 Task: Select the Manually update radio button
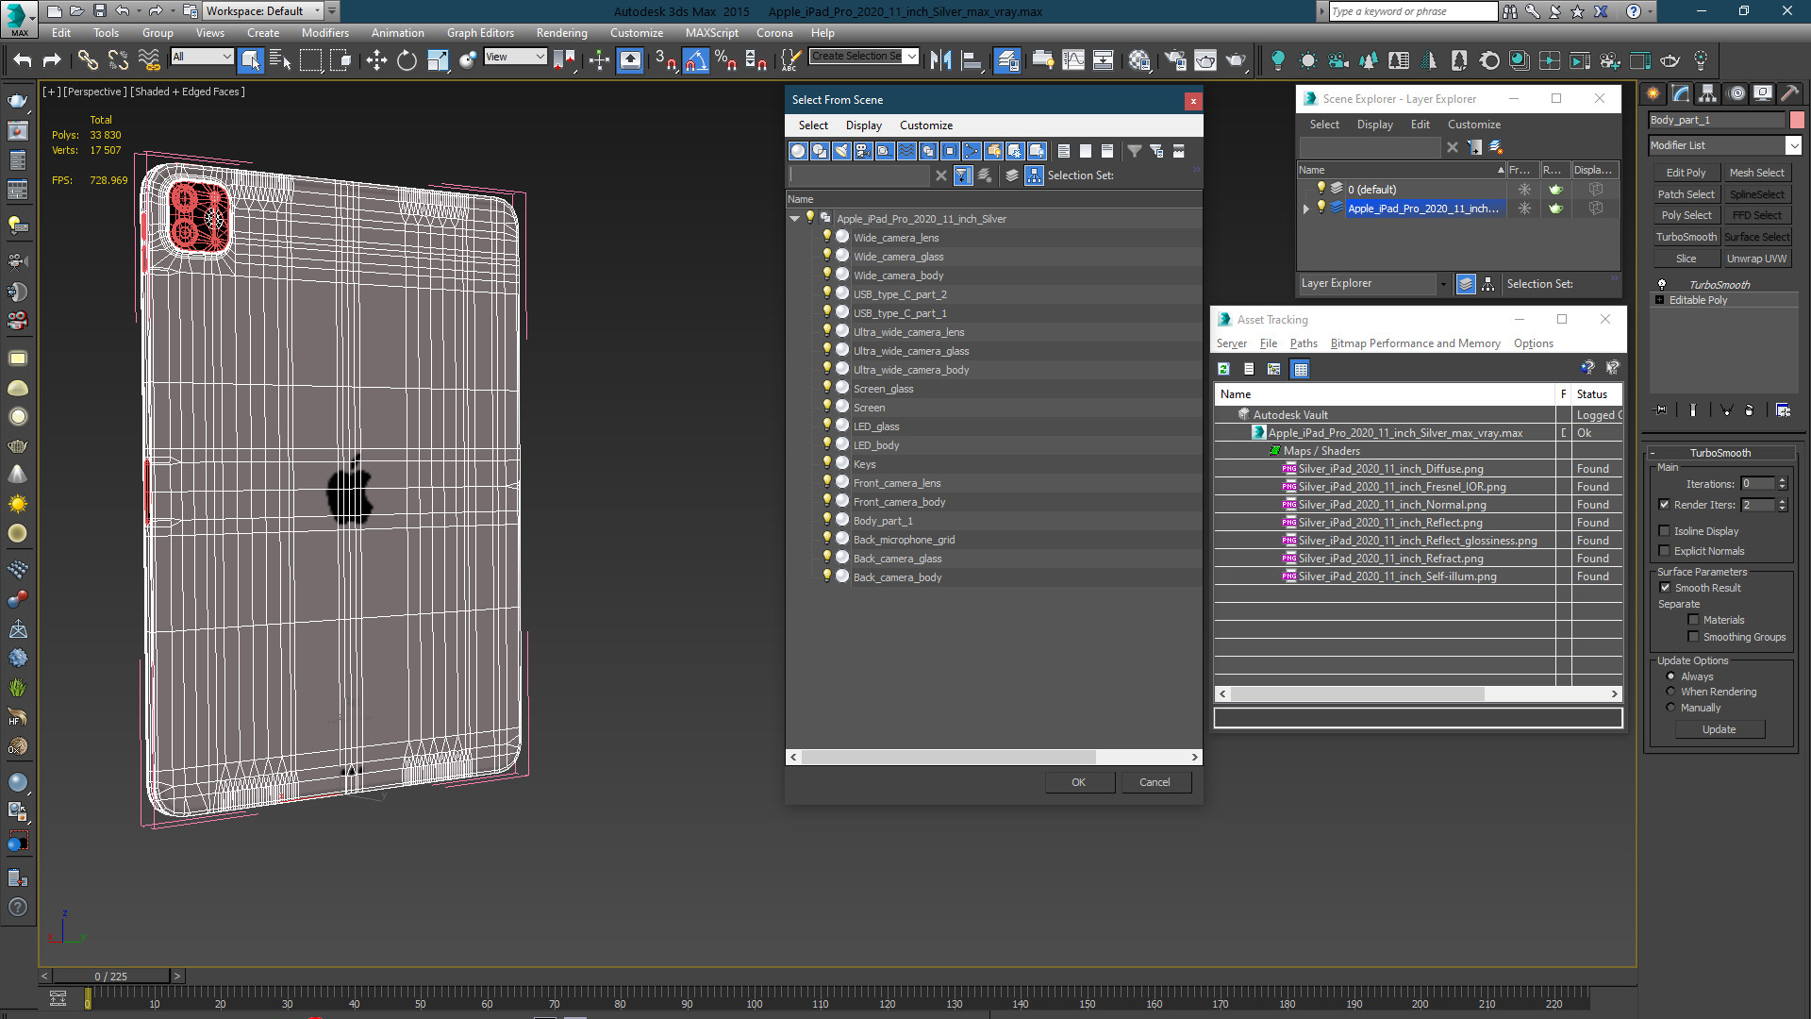click(x=1670, y=708)
